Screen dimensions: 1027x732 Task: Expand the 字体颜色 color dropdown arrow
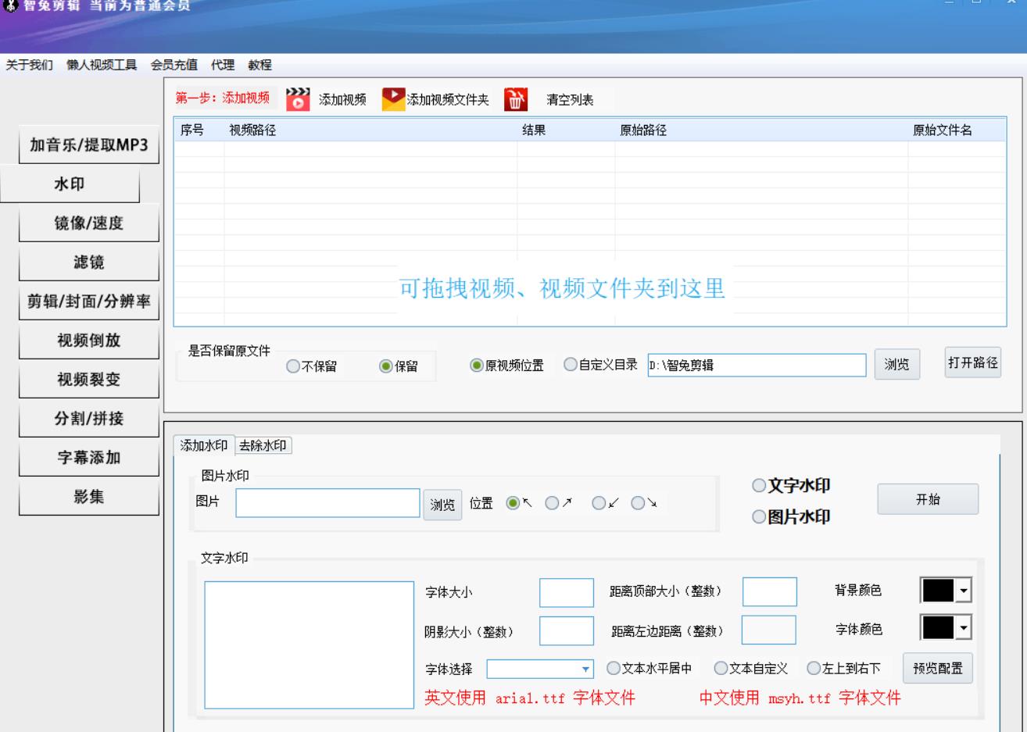[964, 627]
